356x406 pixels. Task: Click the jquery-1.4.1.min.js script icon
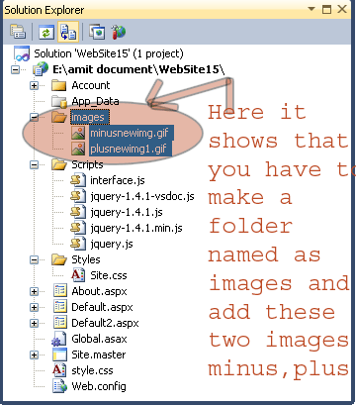click(x=78, y=228)
